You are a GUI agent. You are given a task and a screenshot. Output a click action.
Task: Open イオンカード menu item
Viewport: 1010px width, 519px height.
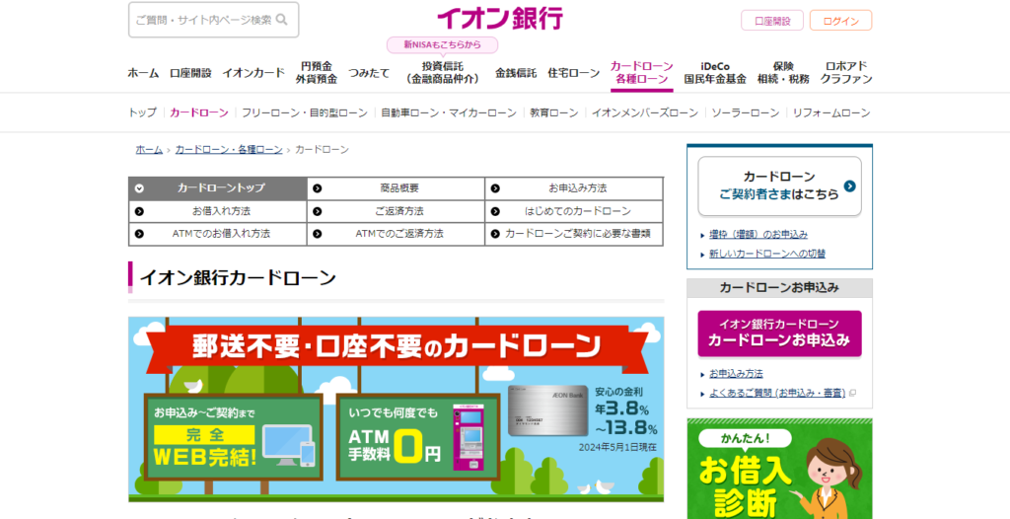(253, 73)
